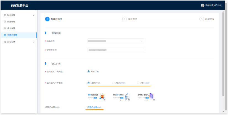Click the vertical scrollbar on the right
Viewport: 228px width, 115px height.
click(x=223, y=55)
